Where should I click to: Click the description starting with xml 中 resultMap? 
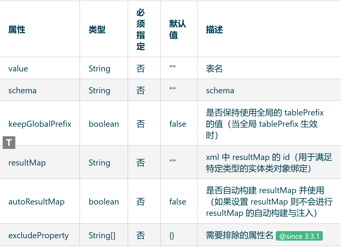click(x=269, y=163)
